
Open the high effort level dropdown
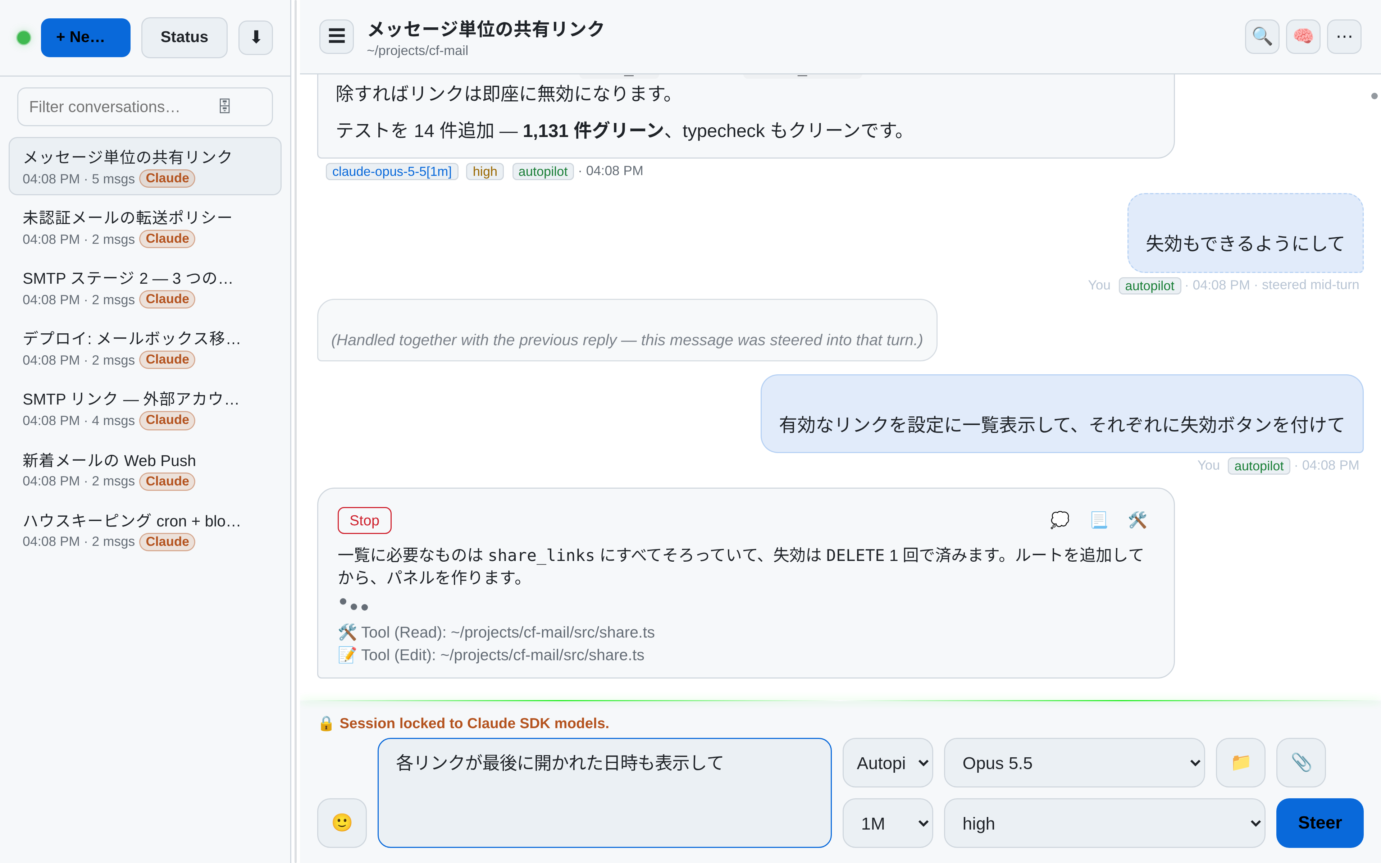(1105, 823)
